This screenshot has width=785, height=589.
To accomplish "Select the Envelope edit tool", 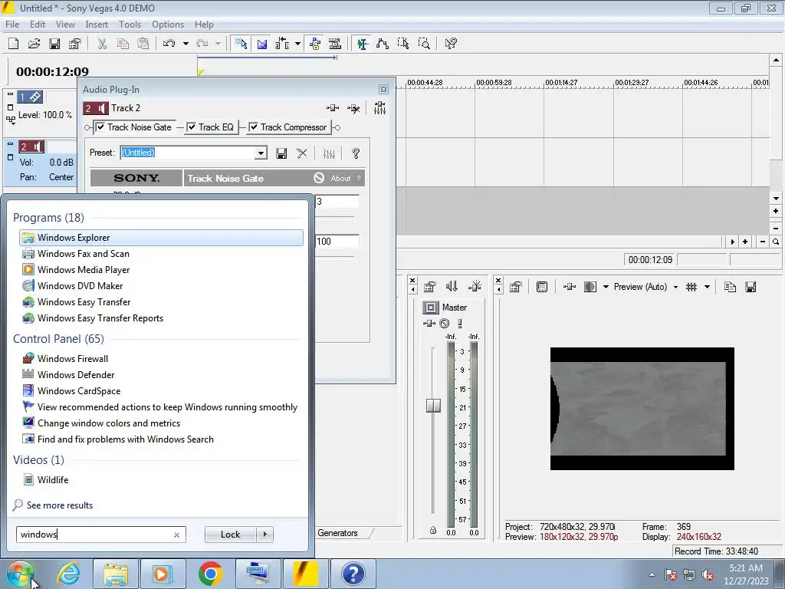I will pyautogui.click(x=383, y=44).
